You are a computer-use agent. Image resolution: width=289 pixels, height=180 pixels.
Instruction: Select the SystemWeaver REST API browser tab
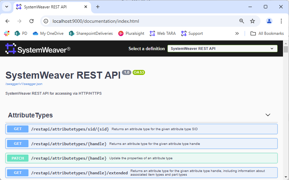click(52, 7)
